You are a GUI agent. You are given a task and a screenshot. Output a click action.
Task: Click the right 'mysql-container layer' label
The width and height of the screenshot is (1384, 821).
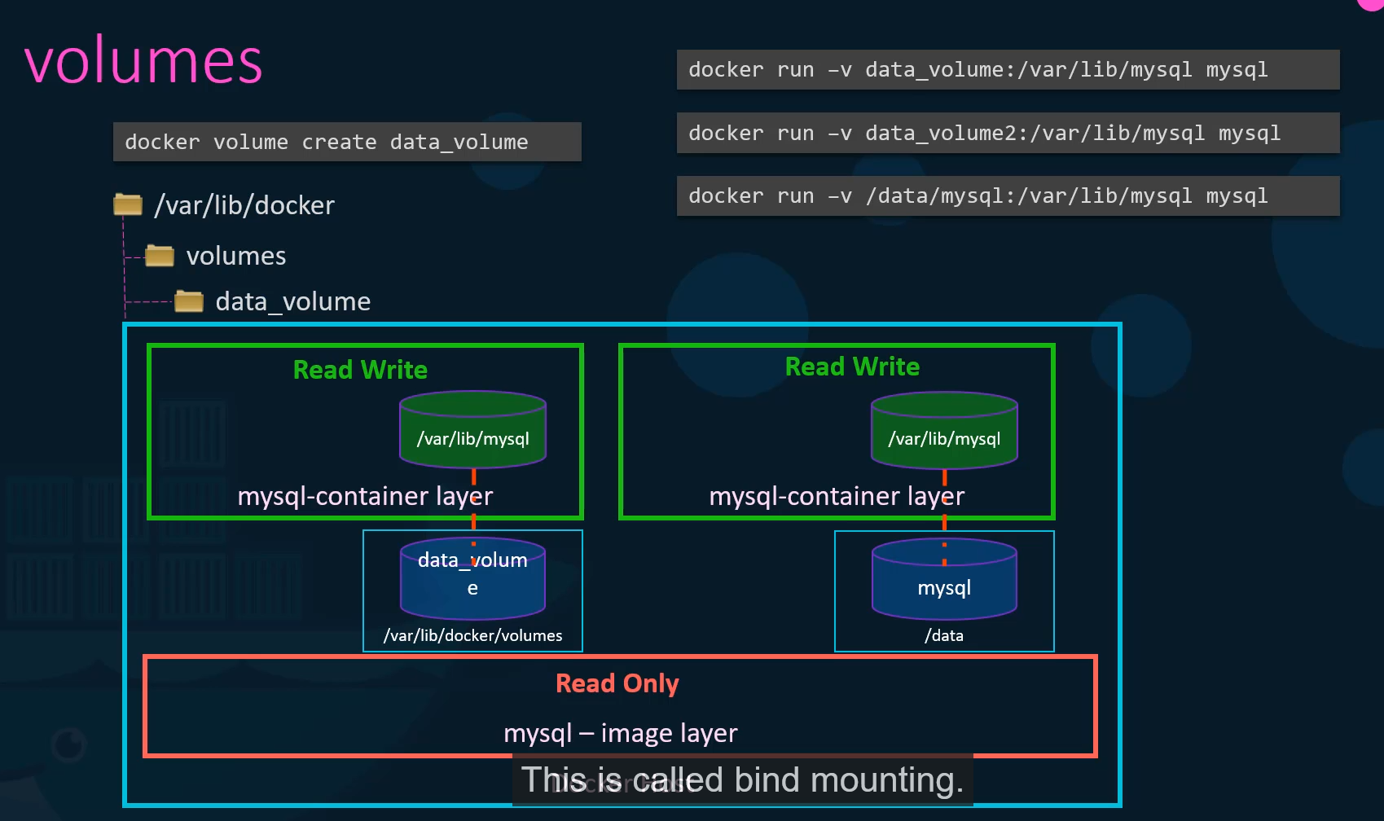[837, 496]
